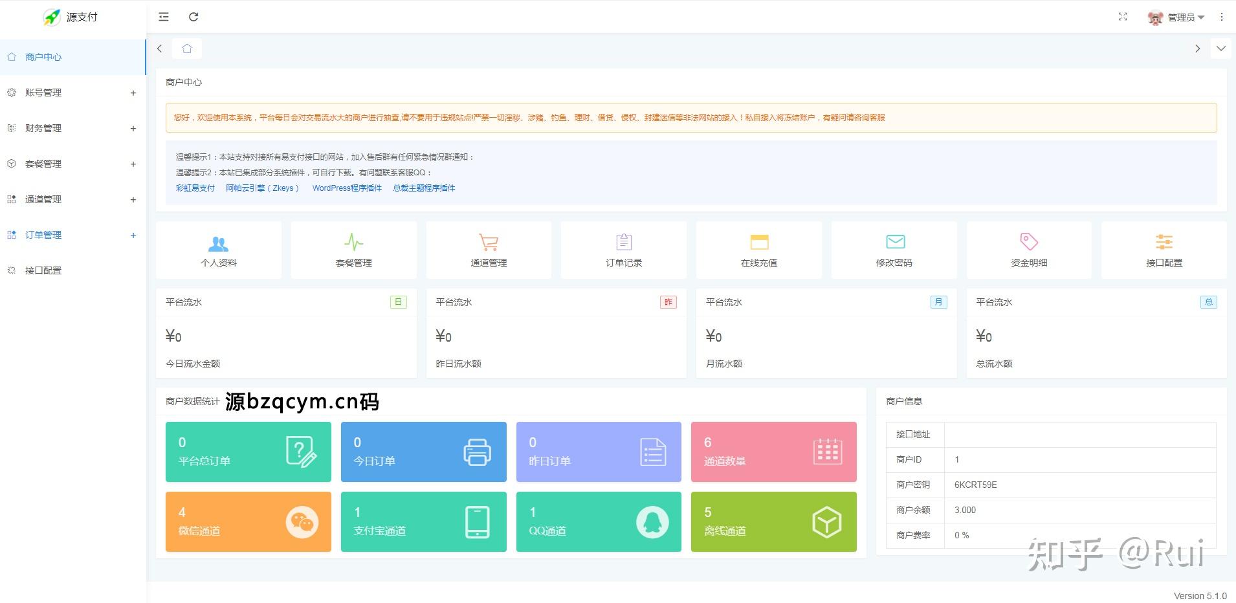Select merchant key value 6KCRT59E
1236x603 pixels.
click(976, 485)
